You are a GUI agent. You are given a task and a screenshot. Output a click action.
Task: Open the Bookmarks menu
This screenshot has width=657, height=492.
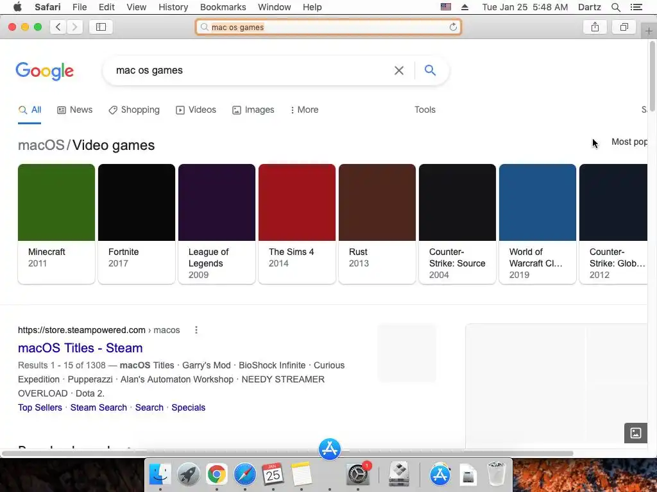[x=223, y=7]
